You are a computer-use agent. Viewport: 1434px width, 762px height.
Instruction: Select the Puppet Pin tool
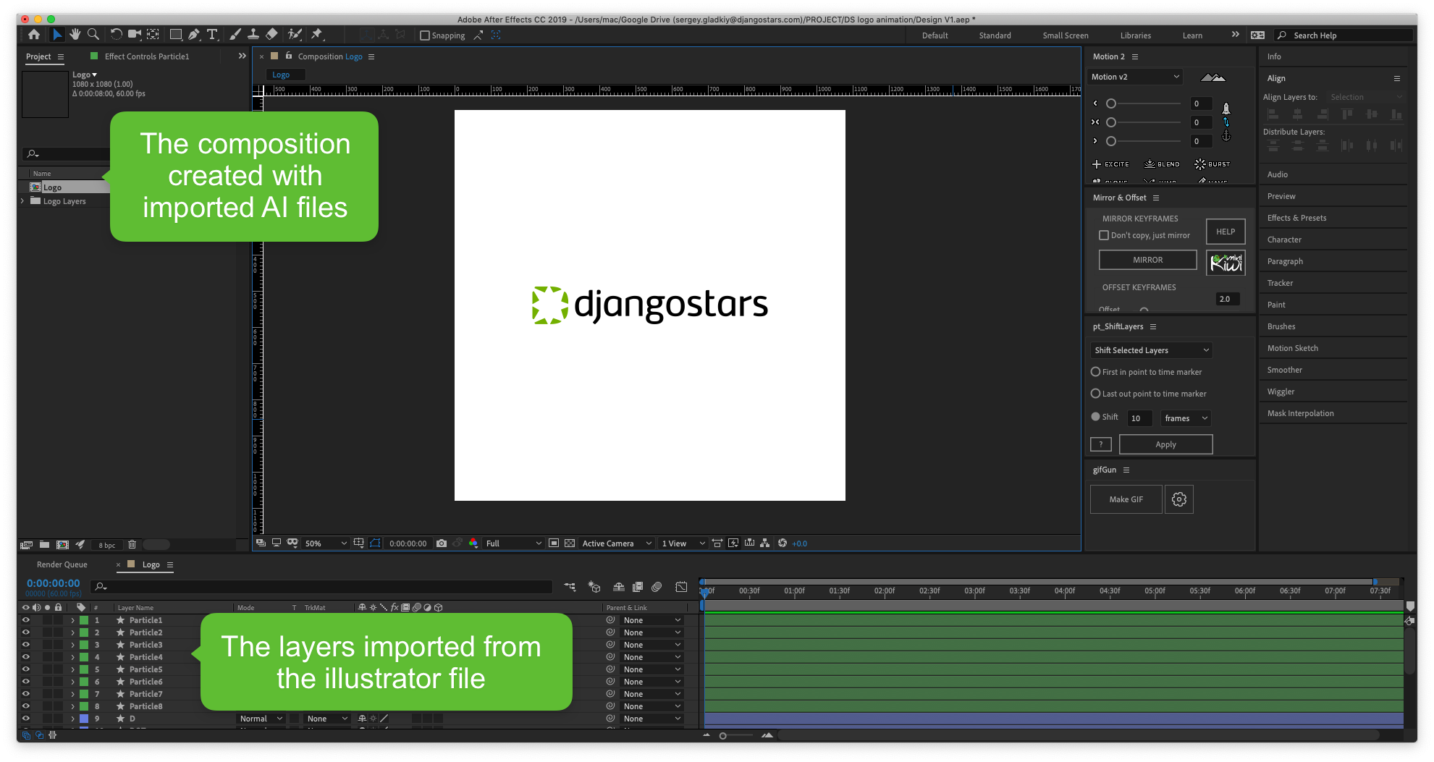pos(317,34)
